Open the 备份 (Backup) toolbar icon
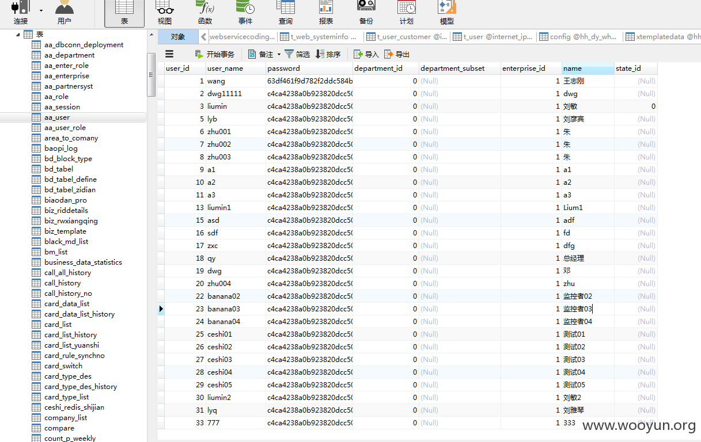The image size is (701, 442). [x=366, y=13]
